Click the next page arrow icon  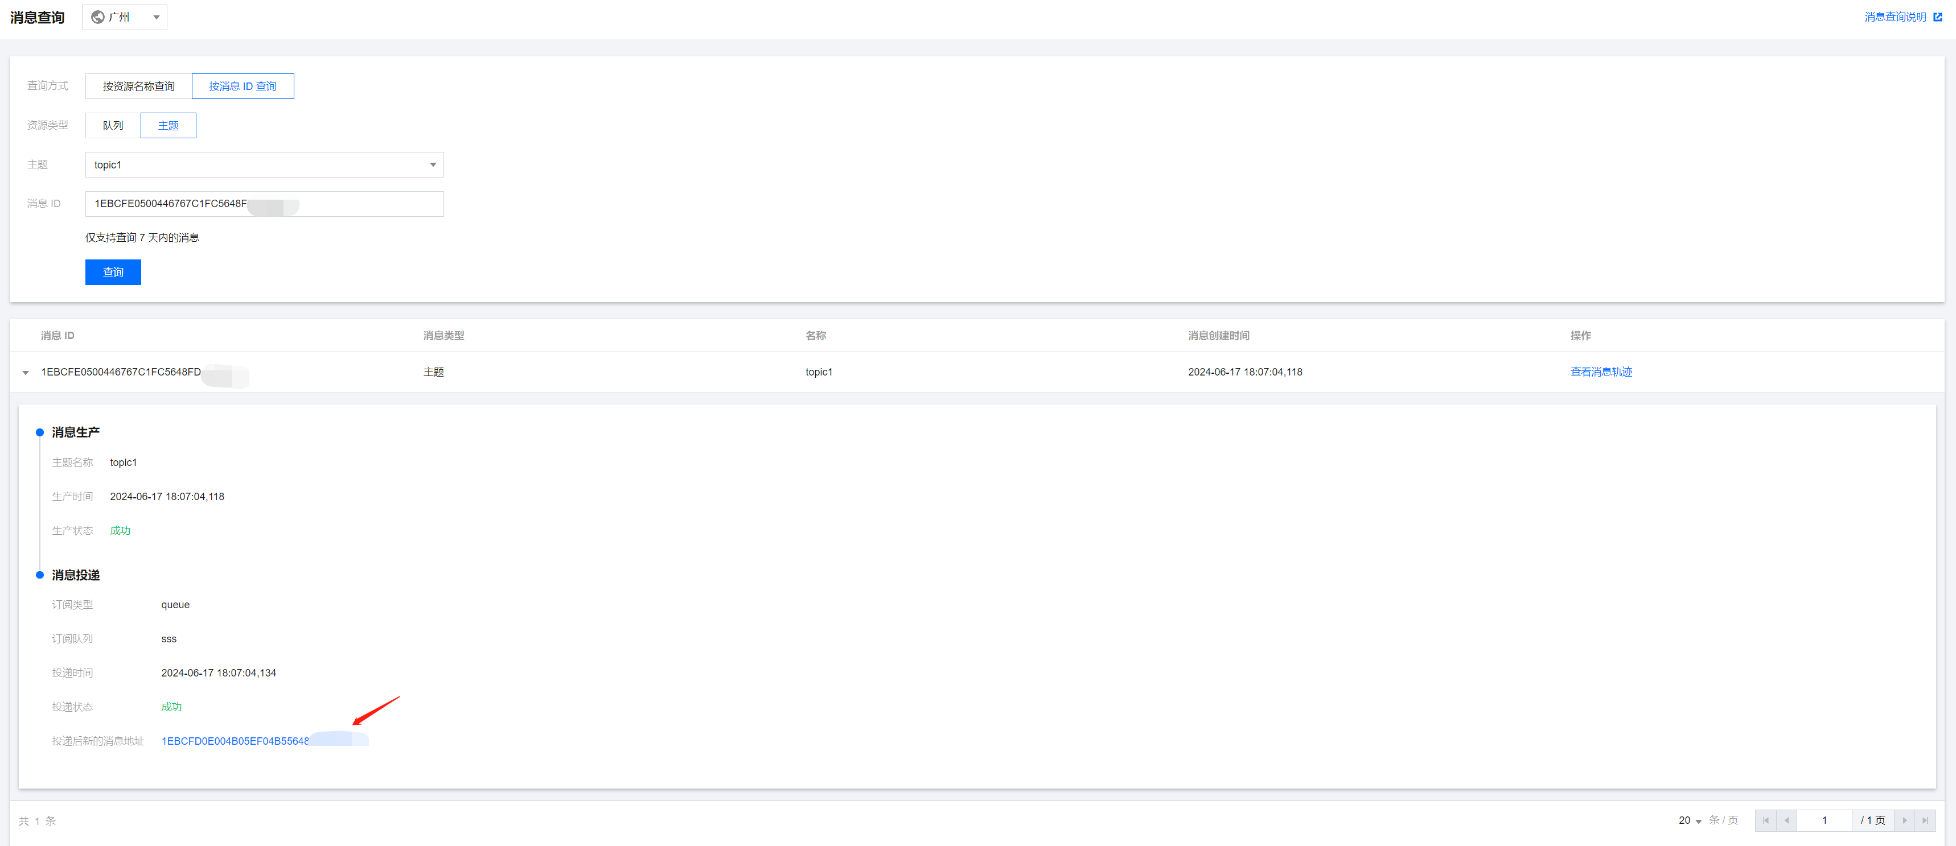pyautogui.click(x=1904, y=820)
